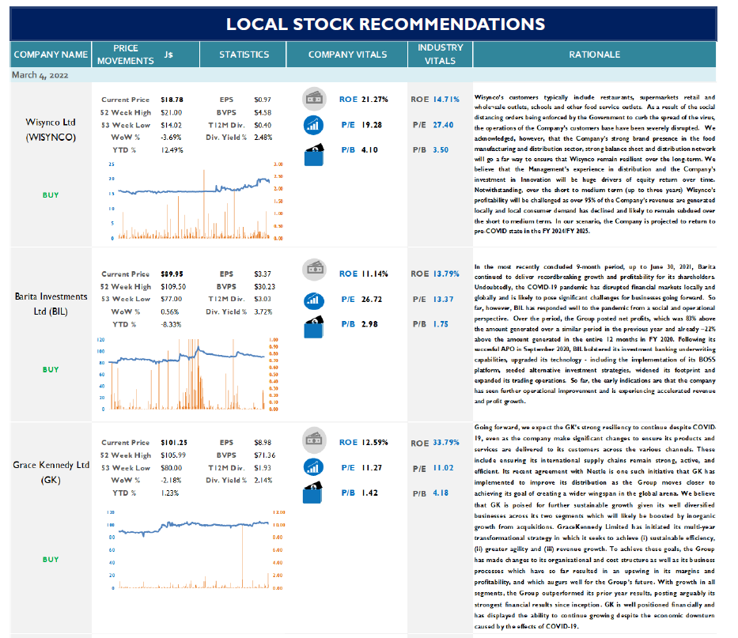Select the COMPANY NAME column header
Image resolution: width=738 pixels, height=638 pixels.
tap(51, 55)
